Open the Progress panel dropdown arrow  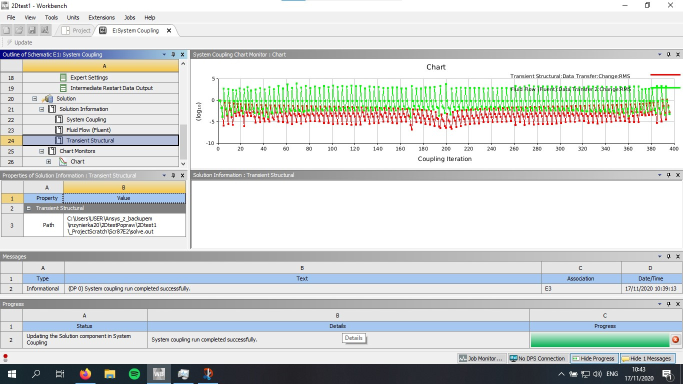[x=659, y=304]
